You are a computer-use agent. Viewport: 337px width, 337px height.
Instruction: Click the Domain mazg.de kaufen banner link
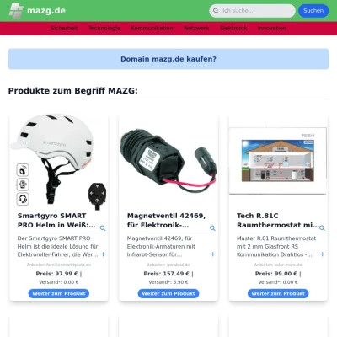pos(168,59)
